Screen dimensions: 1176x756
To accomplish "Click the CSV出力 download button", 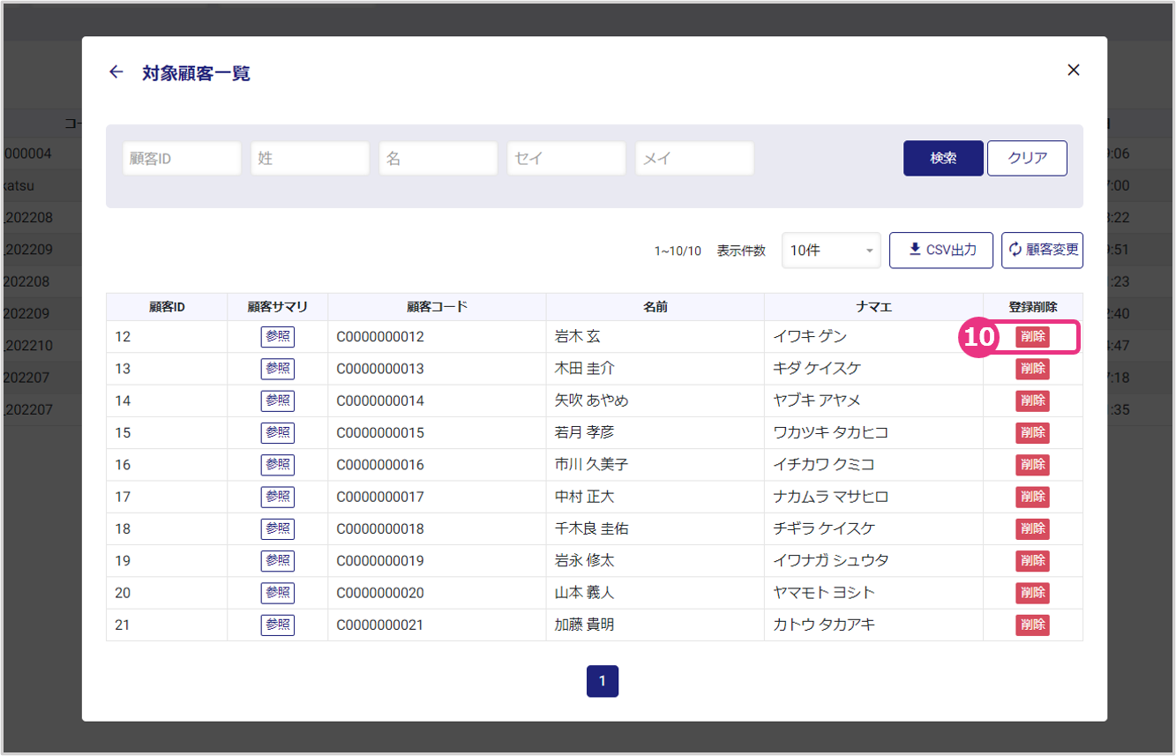I will tap(940, 250).
